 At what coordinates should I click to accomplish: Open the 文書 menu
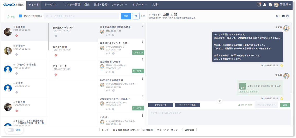[155, 5]
